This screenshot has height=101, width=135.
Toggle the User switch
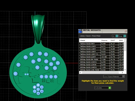(x=122, y=36)
